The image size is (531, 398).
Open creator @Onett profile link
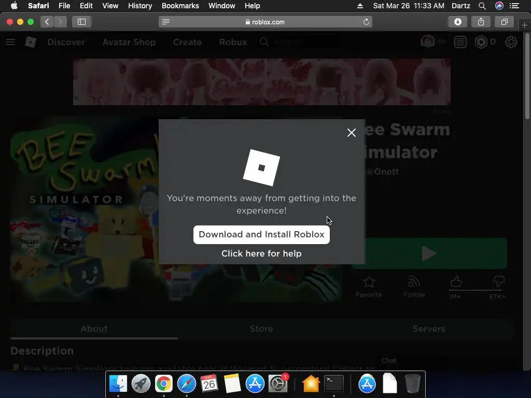382,172
